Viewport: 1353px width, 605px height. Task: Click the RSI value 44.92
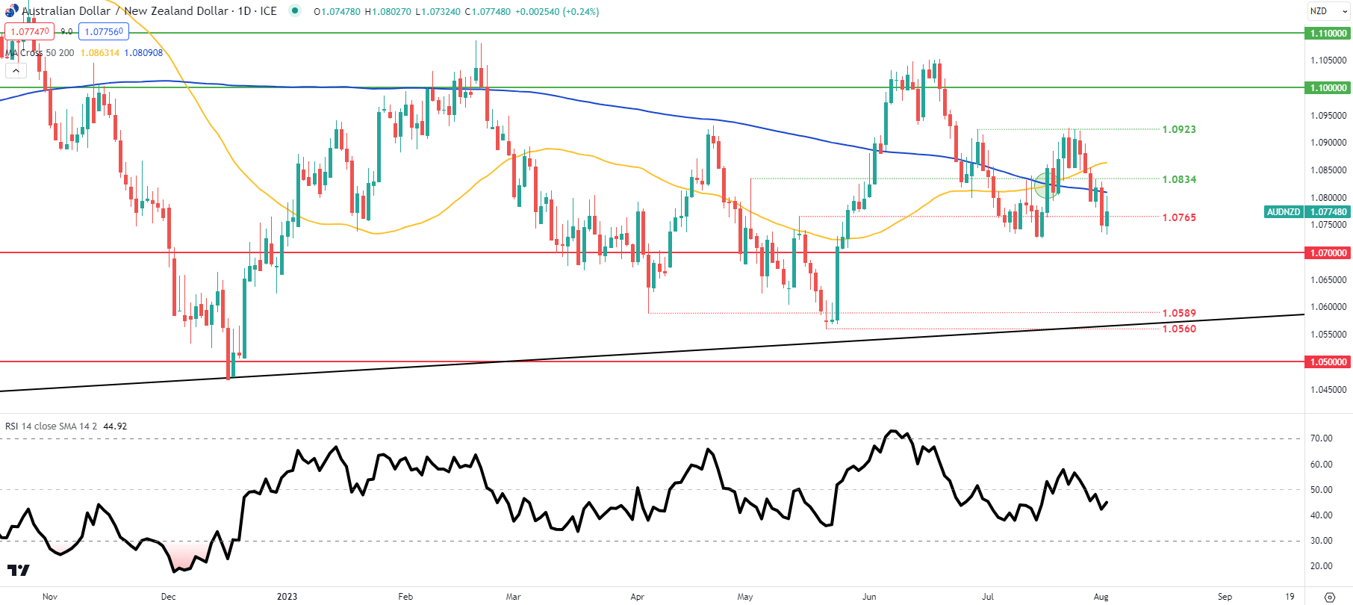[115, 426]
